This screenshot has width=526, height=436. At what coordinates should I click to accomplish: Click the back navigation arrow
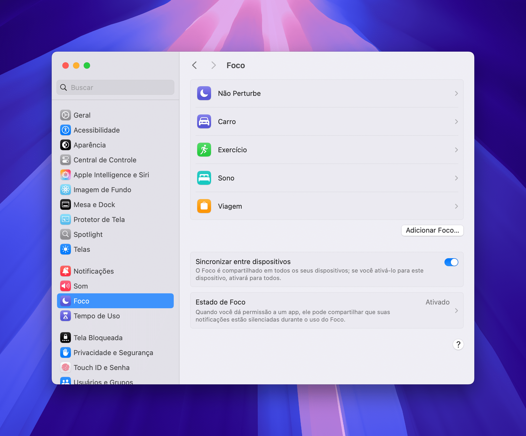point(195,65)
